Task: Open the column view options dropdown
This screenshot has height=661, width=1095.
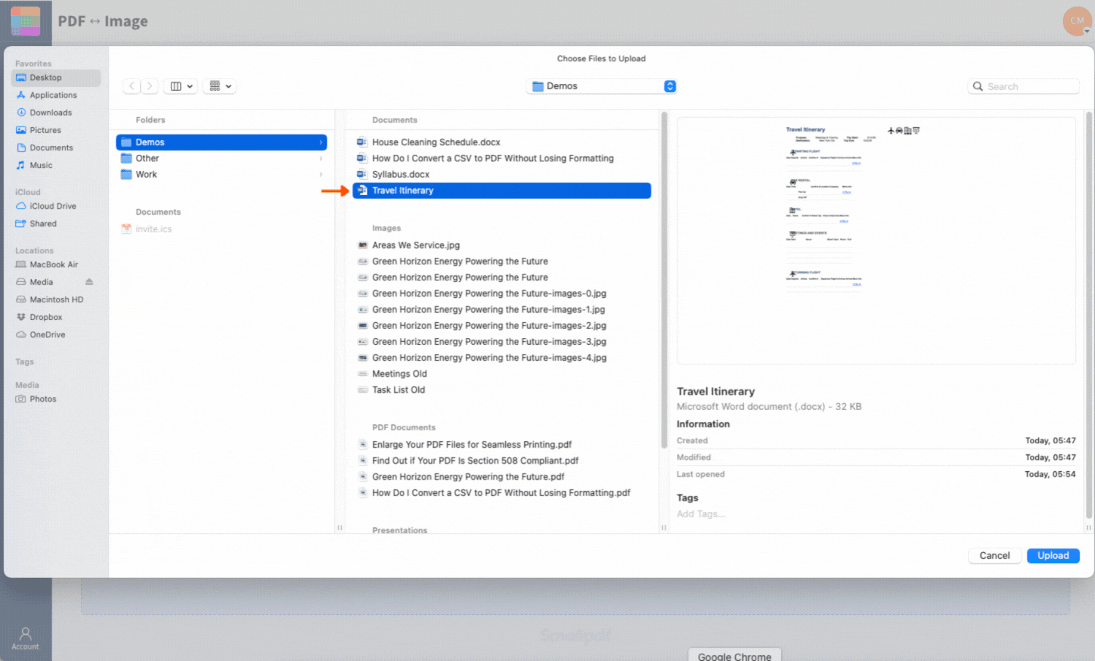Action: (180, 85)
